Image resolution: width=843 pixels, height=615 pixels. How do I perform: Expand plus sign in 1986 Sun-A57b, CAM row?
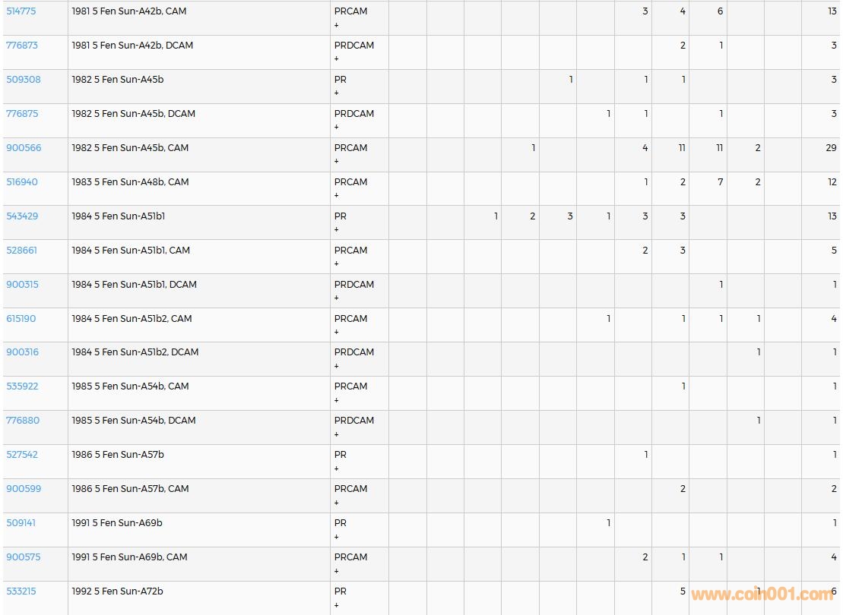(x=337, y=503)
